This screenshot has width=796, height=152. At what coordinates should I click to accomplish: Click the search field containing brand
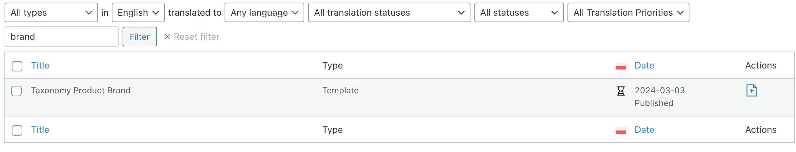click(x=62, y=37)
